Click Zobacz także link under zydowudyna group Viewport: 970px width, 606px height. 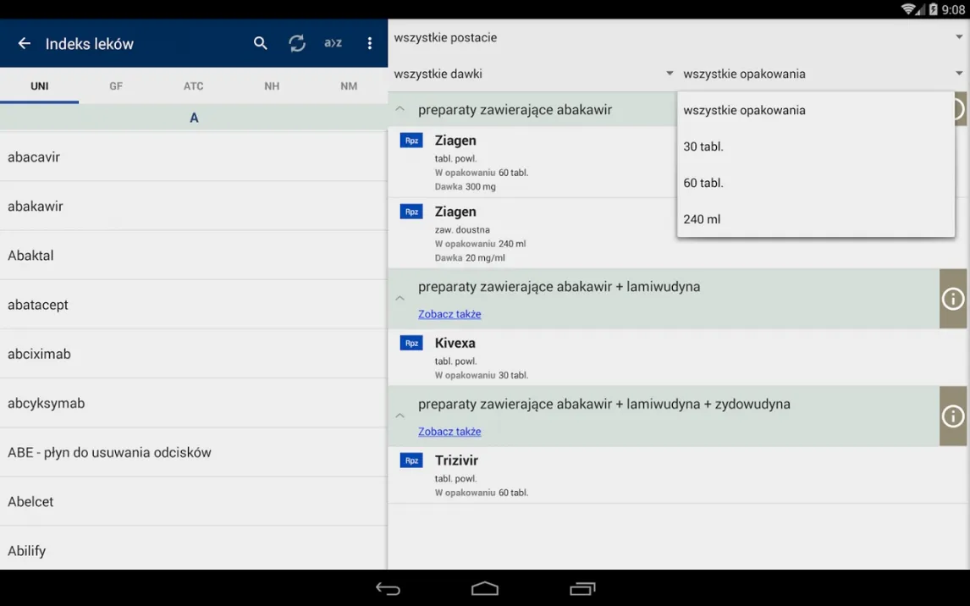pos(449,432)
